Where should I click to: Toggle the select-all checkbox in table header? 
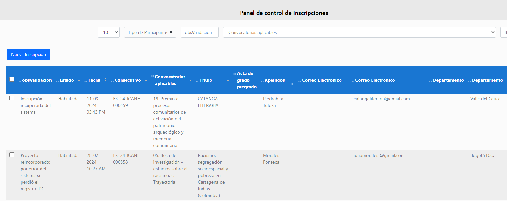pyautogui.click(x=12, y=79)
